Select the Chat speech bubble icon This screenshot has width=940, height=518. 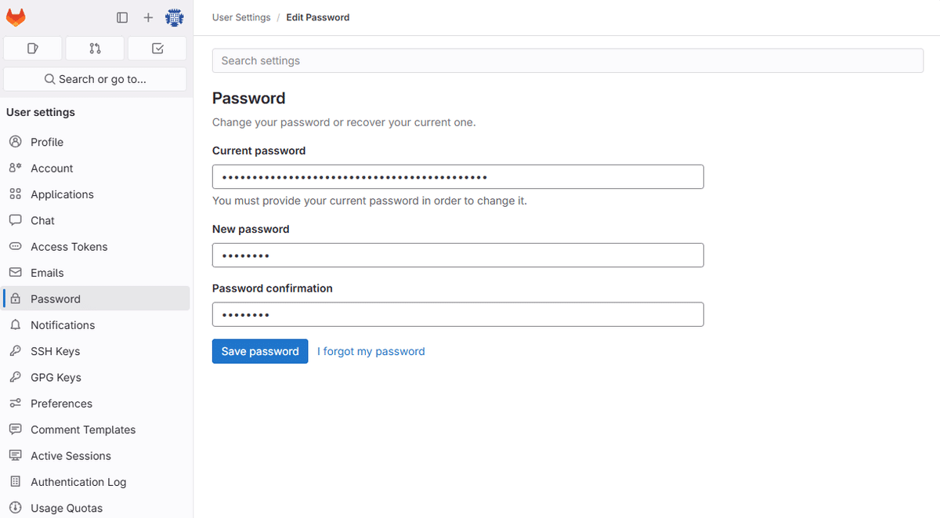(x=15, y=220)
